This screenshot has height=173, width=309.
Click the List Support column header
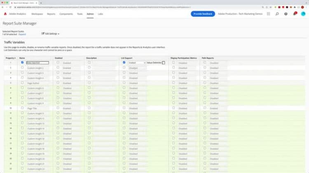[127, 58]
